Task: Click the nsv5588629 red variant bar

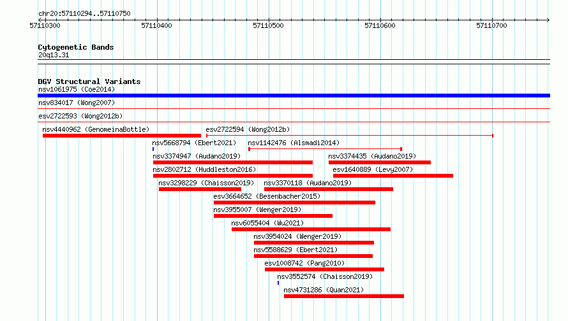Action: tap(313, 256)
